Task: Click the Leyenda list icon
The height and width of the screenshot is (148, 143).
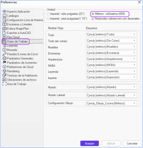Action: [5, 46]
